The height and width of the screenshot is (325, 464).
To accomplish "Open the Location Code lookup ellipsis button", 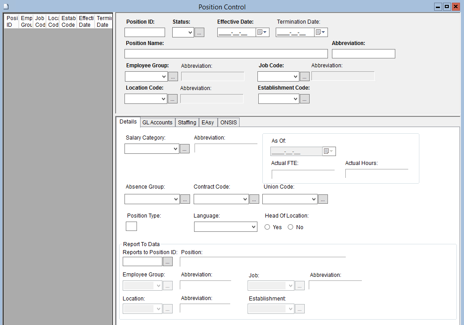I will tap(173, 99).
